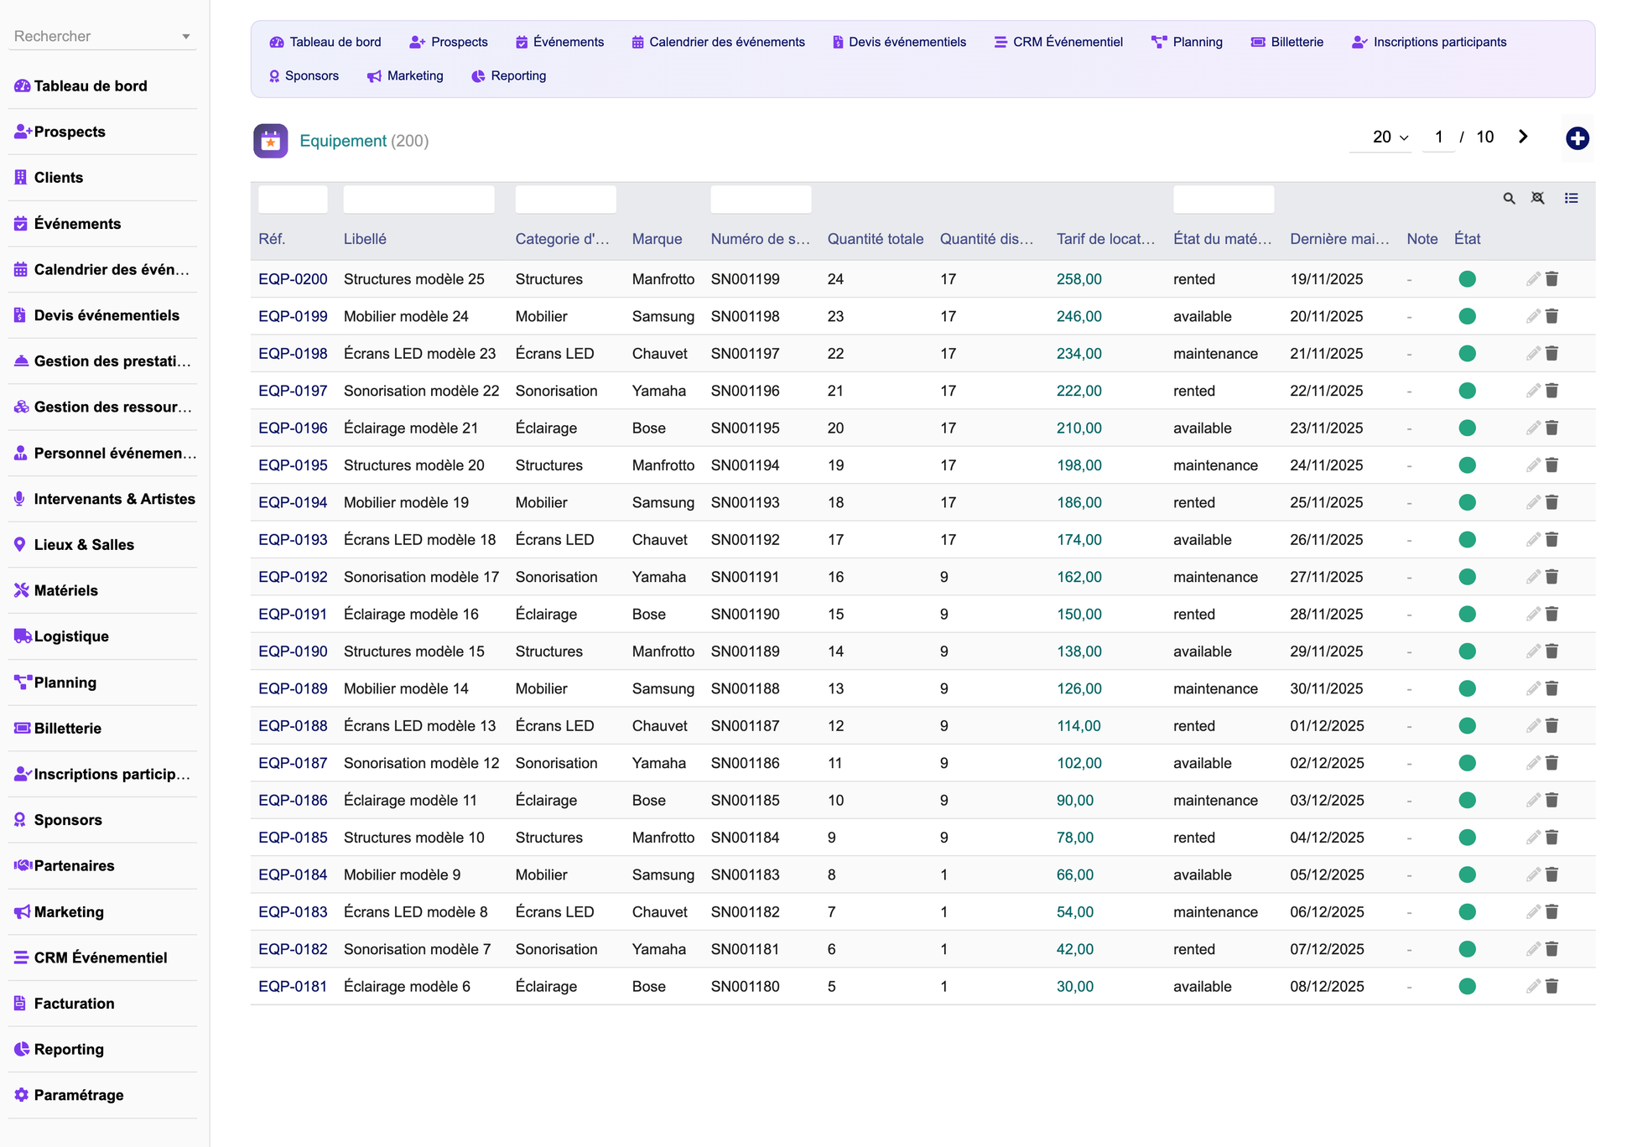Click the Lieux & Salles pin icon
The height and width of the screenshot is (1147, 1632).
20,544
